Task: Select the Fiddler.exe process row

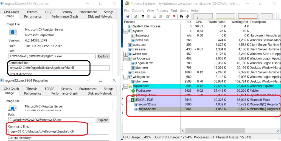Action: click(x=202, y=91)
